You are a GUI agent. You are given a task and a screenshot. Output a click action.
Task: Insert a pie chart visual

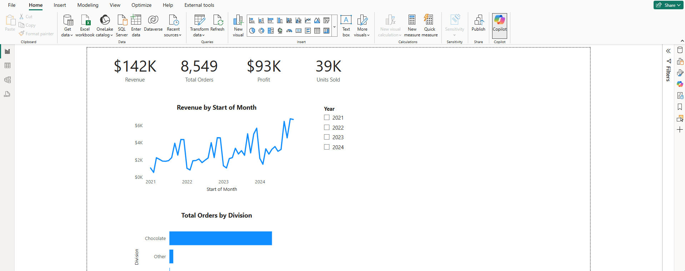pos(252,31)
